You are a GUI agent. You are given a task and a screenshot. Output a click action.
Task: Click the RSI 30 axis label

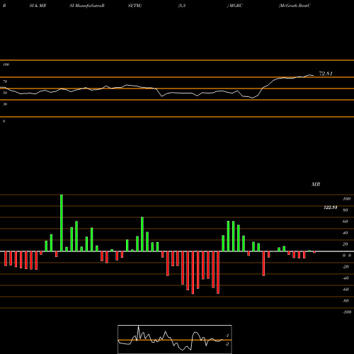[5, 104]
